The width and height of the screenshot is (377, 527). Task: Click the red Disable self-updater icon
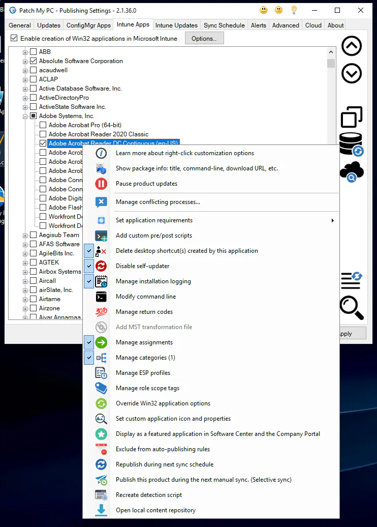[x=101, y=266]
